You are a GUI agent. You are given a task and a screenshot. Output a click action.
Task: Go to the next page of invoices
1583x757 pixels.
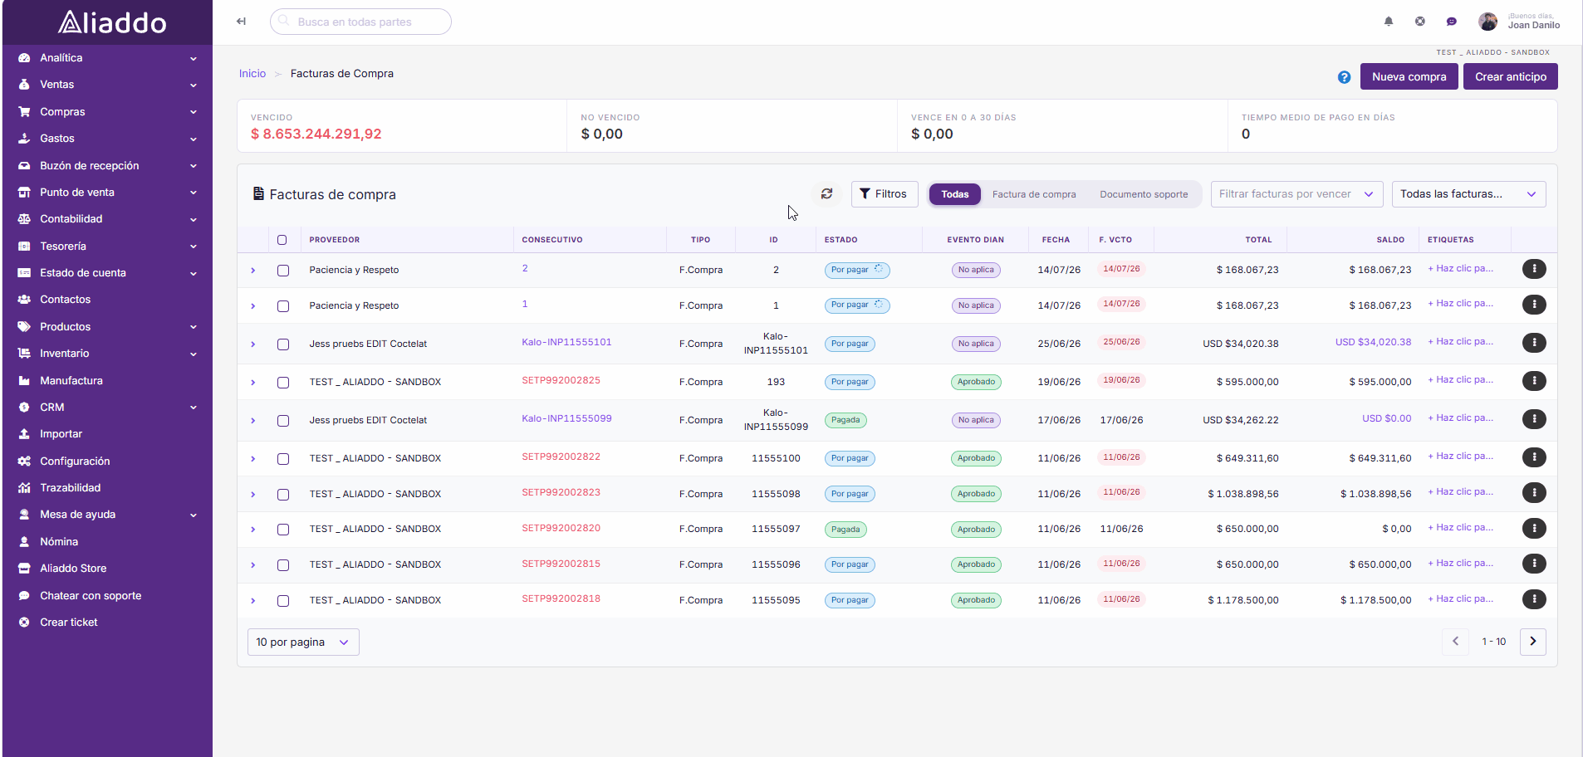pos(1533,642)
